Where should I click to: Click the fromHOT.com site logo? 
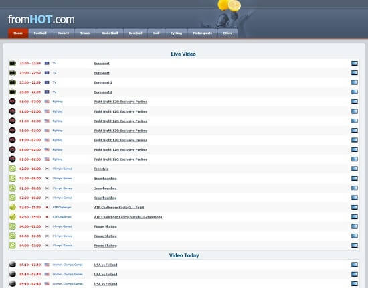[41, 19]
